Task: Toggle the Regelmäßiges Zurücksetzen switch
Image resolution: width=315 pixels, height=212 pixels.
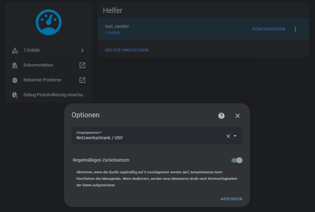Action: (x=237, y=160)
